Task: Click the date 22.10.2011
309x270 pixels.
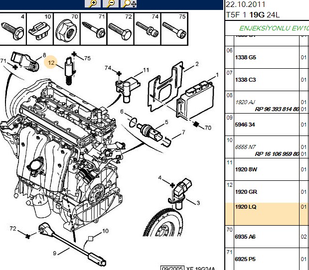Action: [245, 4]
